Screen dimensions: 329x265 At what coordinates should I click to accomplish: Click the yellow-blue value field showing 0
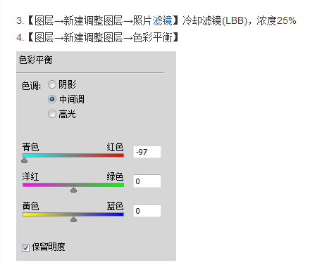tap(147, 211)
